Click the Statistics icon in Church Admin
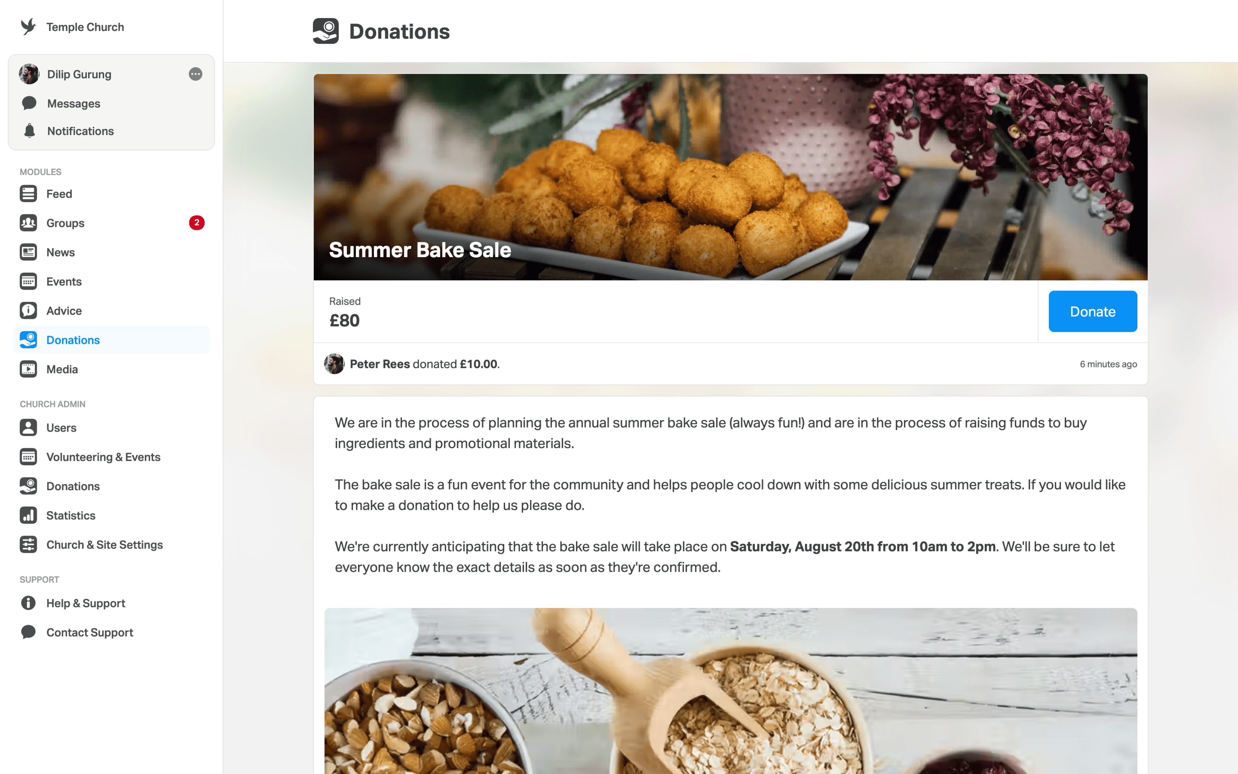The height and width of the screenshot is (774, 1238). pyautogui.click(x=28, y=514)
